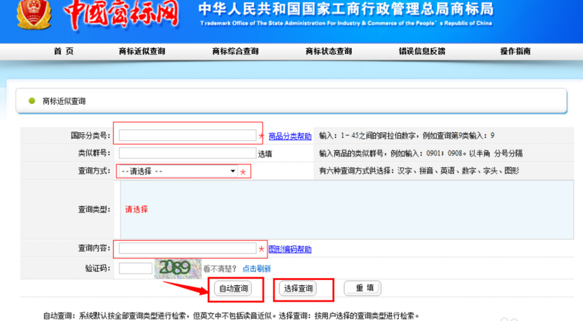This screenshot has width=583, height=321.
Task: Click the 2089 captcha image
Action: tap(178, 268)
